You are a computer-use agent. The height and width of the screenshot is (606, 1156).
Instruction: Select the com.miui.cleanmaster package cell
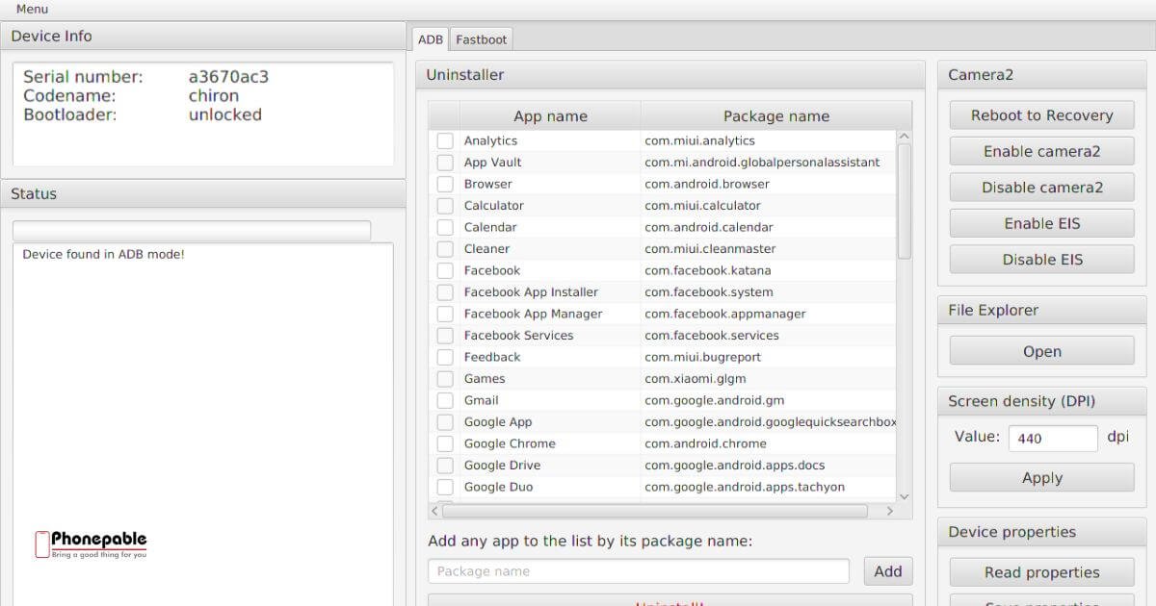click(769, 249)
